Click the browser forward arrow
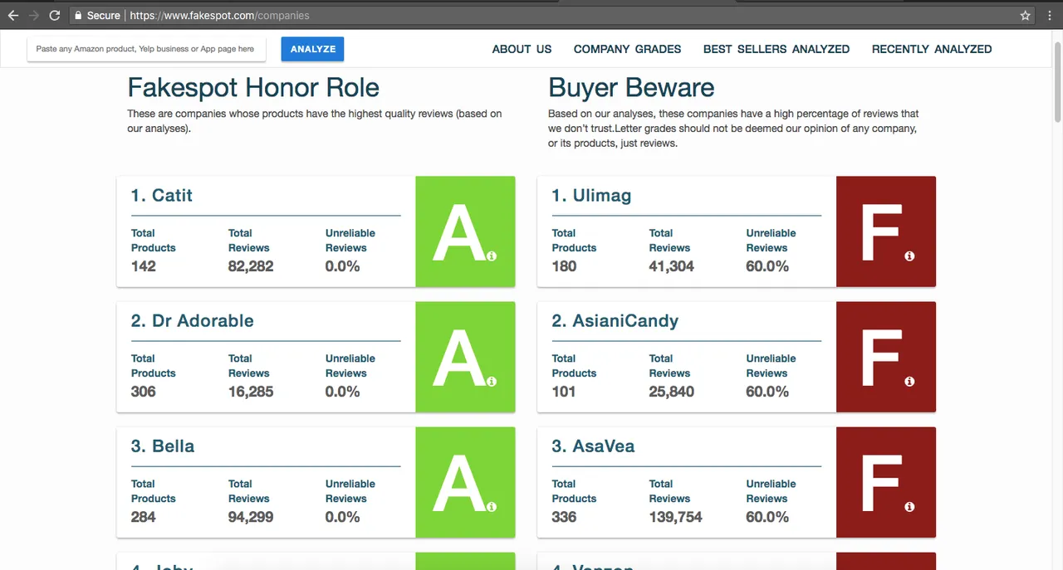This screenshot has height=570, width=1063. pyautogui.click(x=34, y=15)
